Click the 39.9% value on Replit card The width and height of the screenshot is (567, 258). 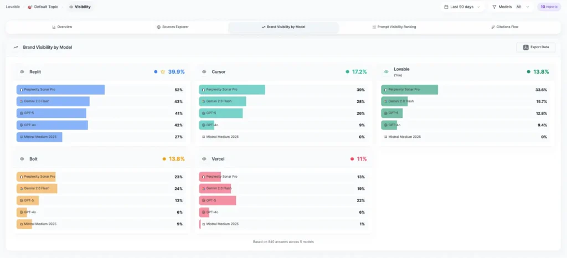(x=177, y=72)
